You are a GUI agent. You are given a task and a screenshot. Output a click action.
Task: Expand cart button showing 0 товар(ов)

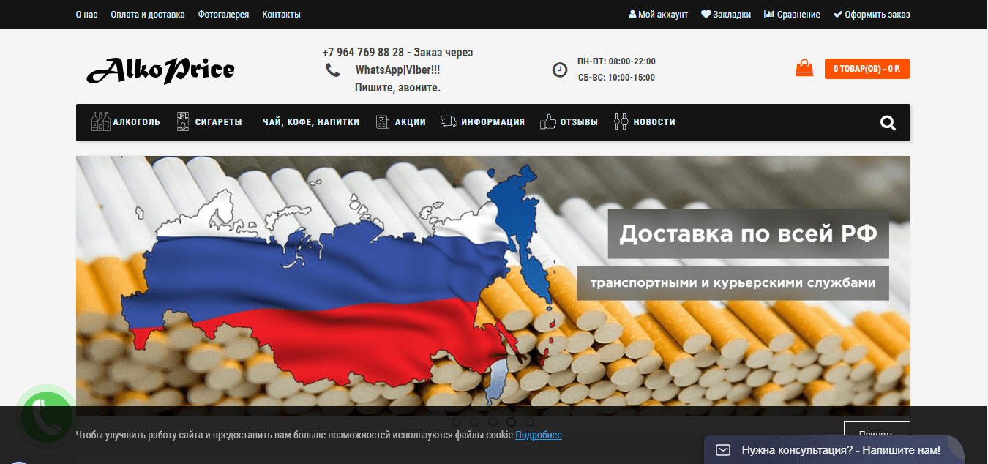click(x=867, y=69)
